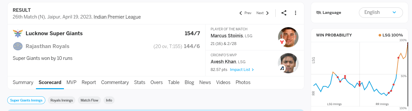This screenshot has width=412, height=111.
Task: Select the Super Giants Innings chip
Action: 26,100
